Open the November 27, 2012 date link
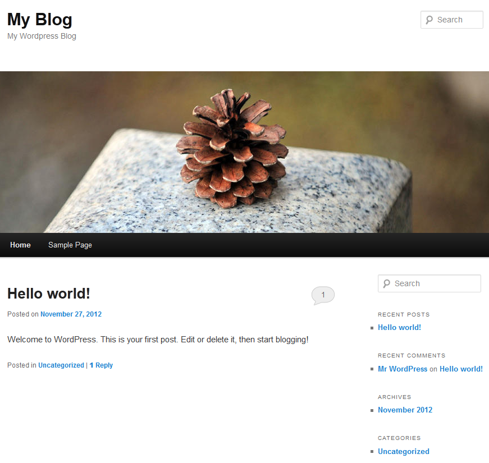Image resolution: width=489 pixels, height=463 pixels. click(x=71, y=314)
